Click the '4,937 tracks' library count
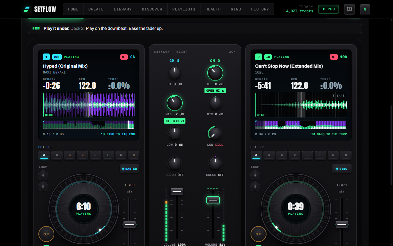This screenshot has width=393, height=246. (x=300, y=11)
